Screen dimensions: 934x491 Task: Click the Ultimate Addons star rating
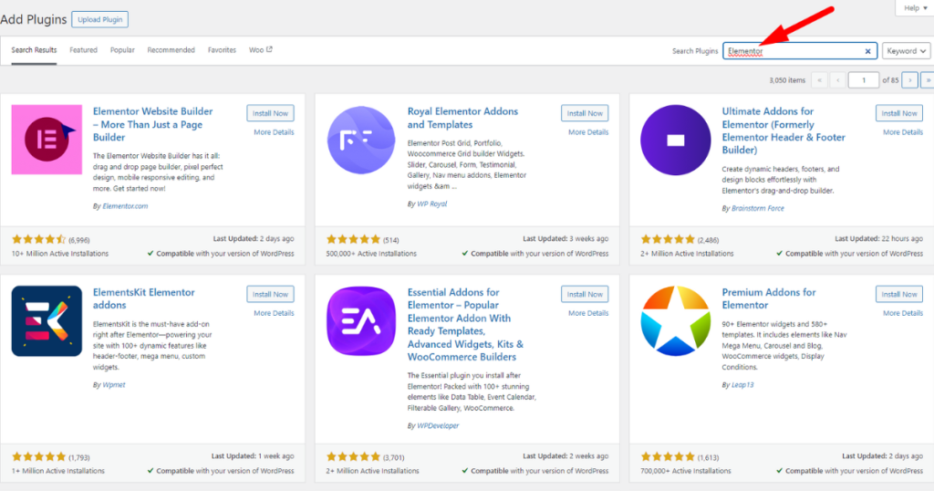[x=668, y=239]
